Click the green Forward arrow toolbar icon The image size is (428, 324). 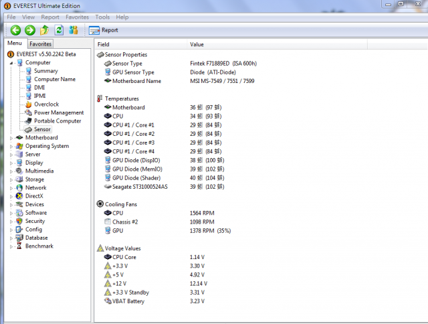tap(30, 30)
